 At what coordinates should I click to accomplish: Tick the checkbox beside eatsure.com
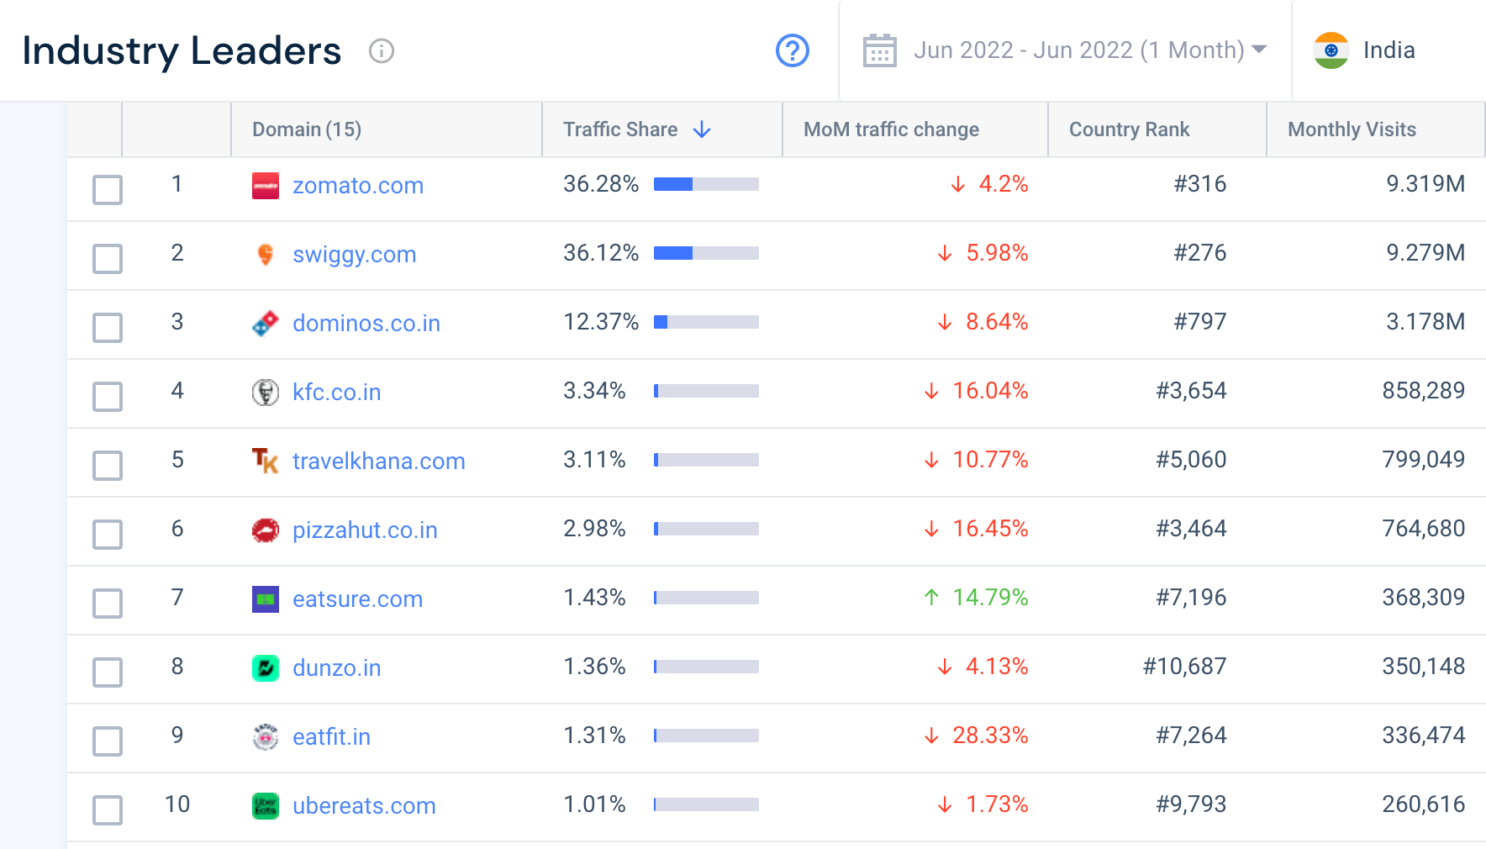click(107, 602)
